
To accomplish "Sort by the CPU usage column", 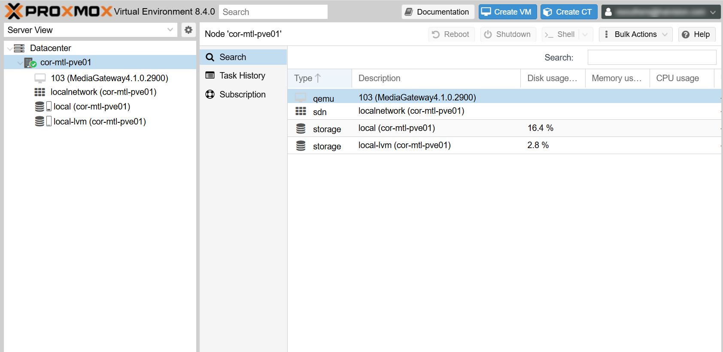I will coord(682,78).
